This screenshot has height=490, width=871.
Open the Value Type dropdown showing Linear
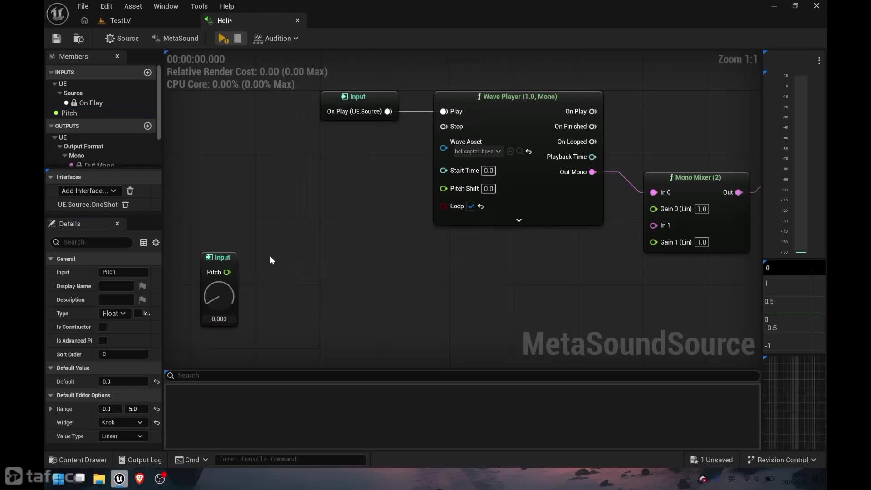coord(122,436)
